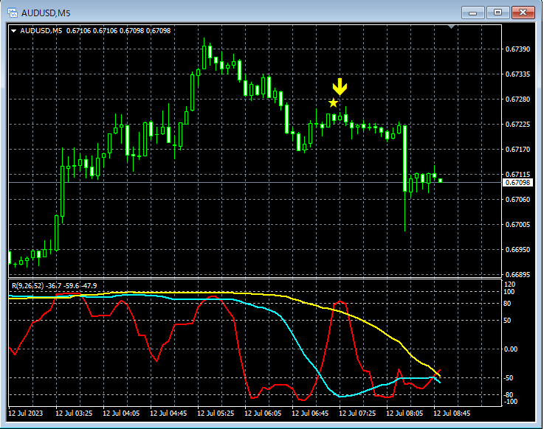
Task: Open the AUDUSD,M5 chart header dropdown triangle
Action: click(x=13, y=31)
